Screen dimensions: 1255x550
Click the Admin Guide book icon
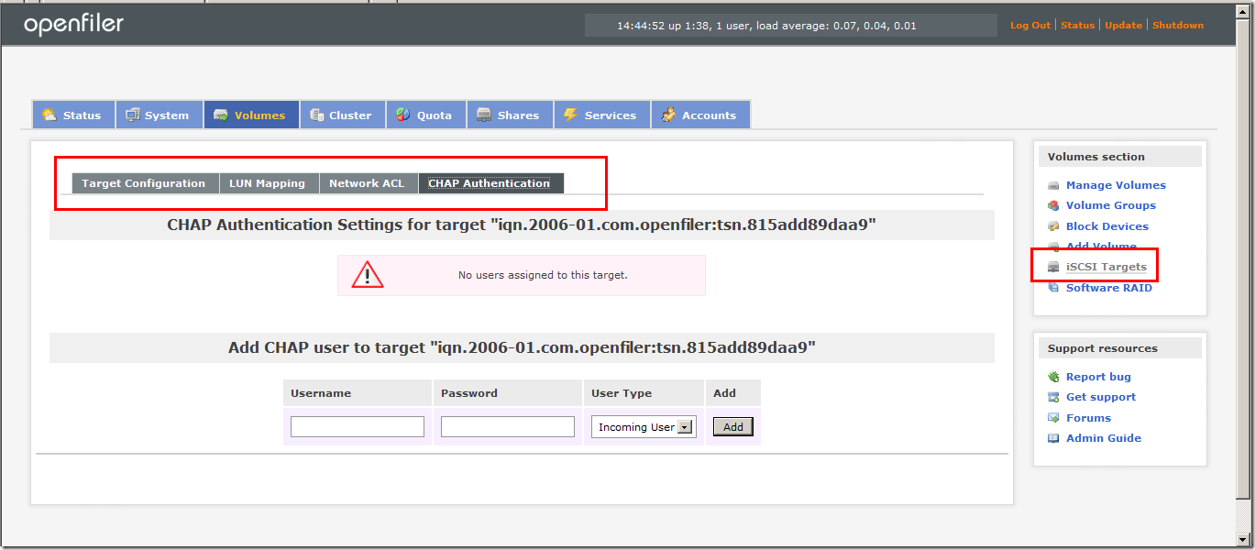[x=1052, y=437]
